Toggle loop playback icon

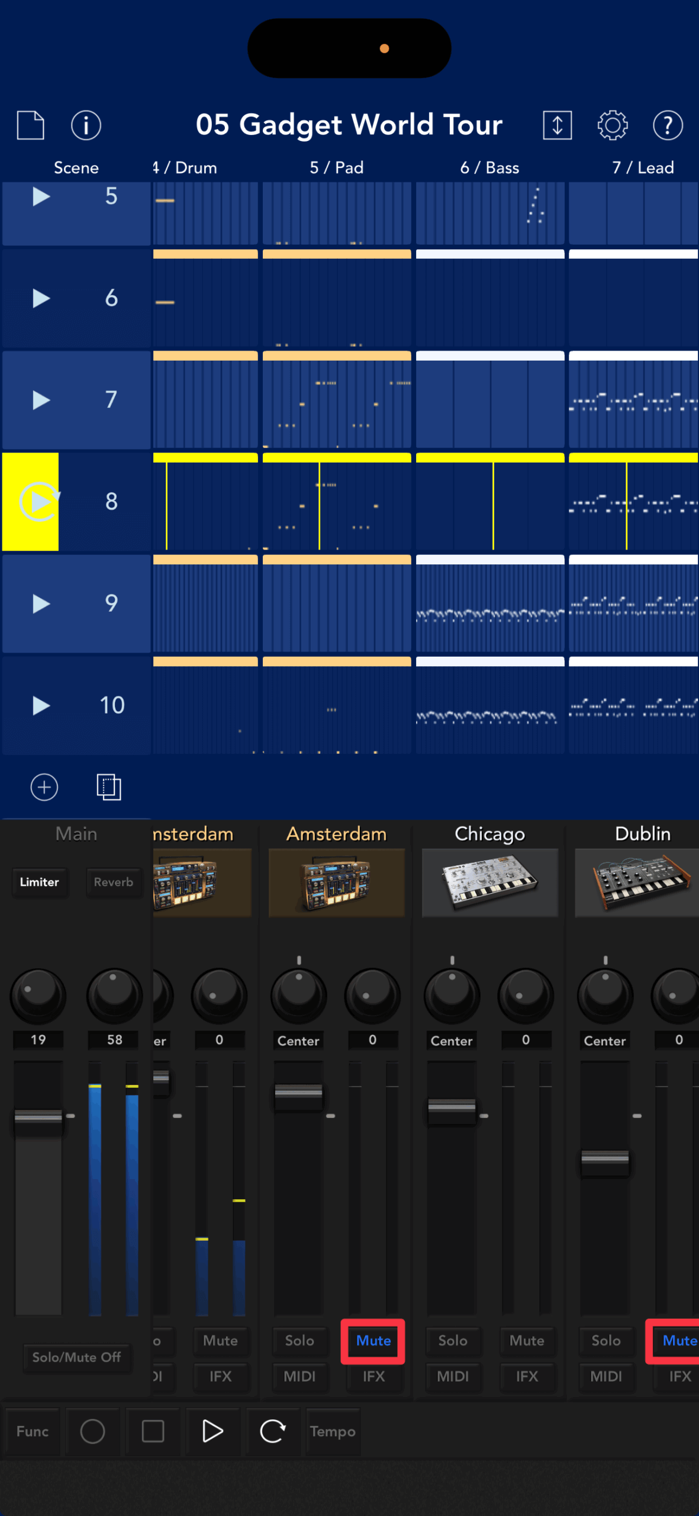tap(272, 1431)
